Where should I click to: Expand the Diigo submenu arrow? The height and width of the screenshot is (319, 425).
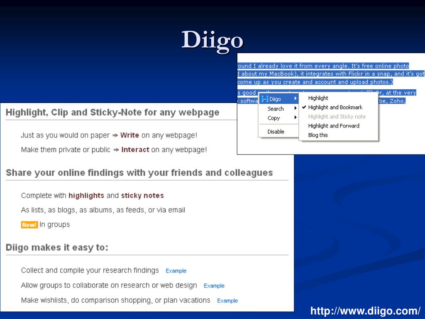(x=296, y=99)
